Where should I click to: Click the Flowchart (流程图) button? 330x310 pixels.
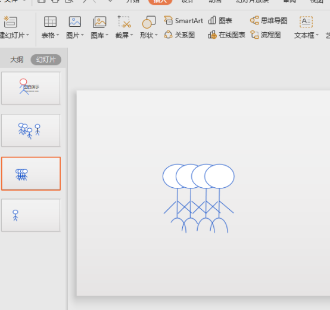coord(266,35)
